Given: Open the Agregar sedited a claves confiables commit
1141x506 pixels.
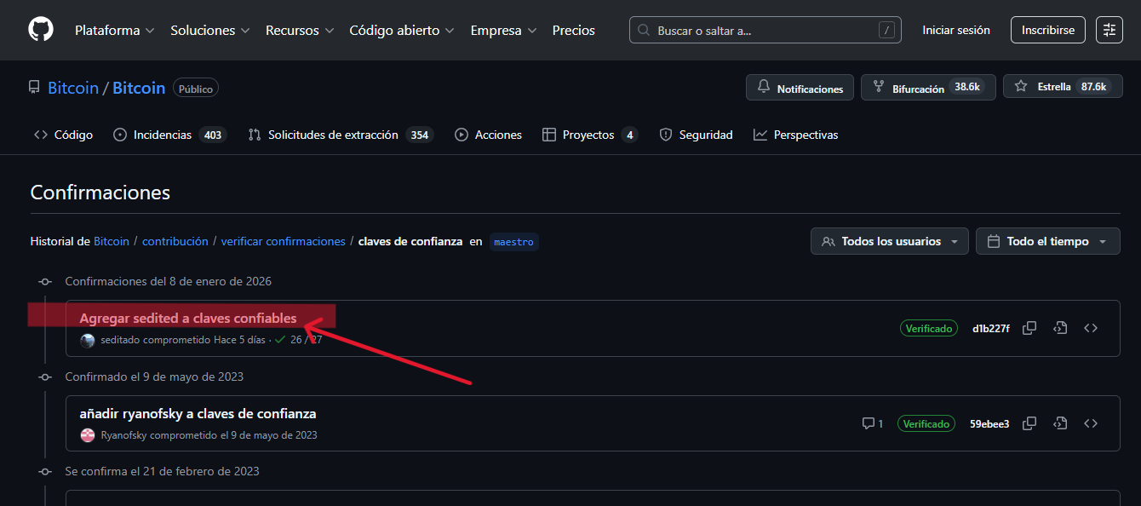Looking at the screenshot, I should click(188, 319).
